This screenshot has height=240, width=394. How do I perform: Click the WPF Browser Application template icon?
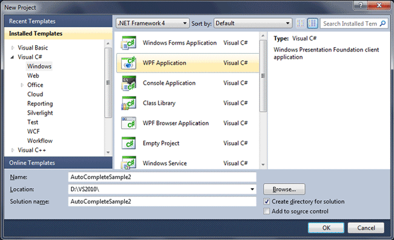pyautogui.click(x=129, y=123)
